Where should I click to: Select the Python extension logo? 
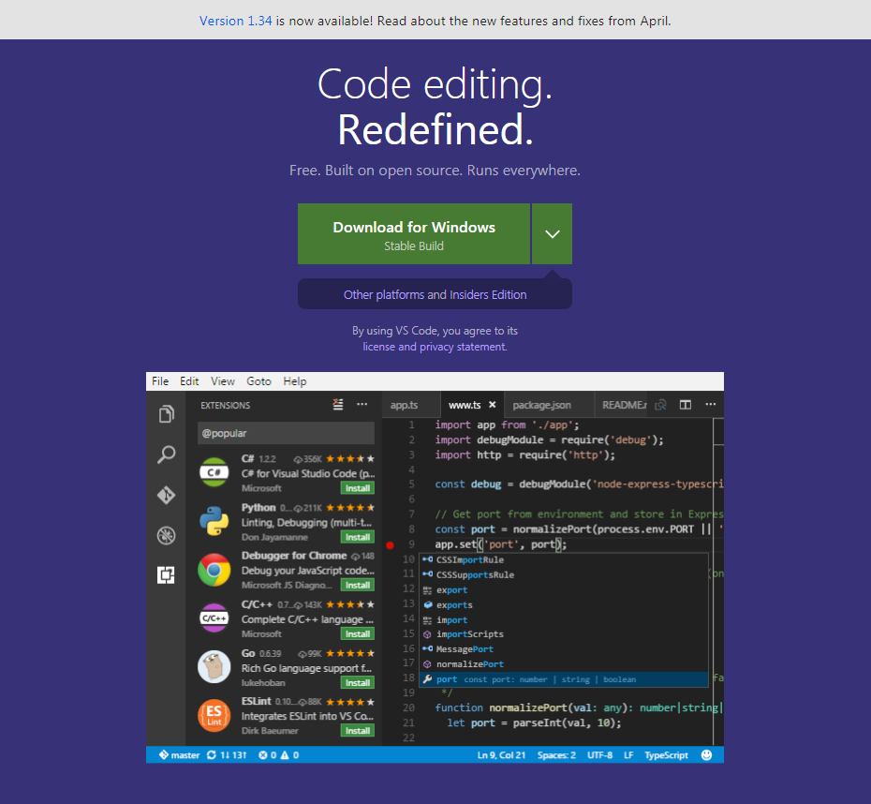coord(214,521)
